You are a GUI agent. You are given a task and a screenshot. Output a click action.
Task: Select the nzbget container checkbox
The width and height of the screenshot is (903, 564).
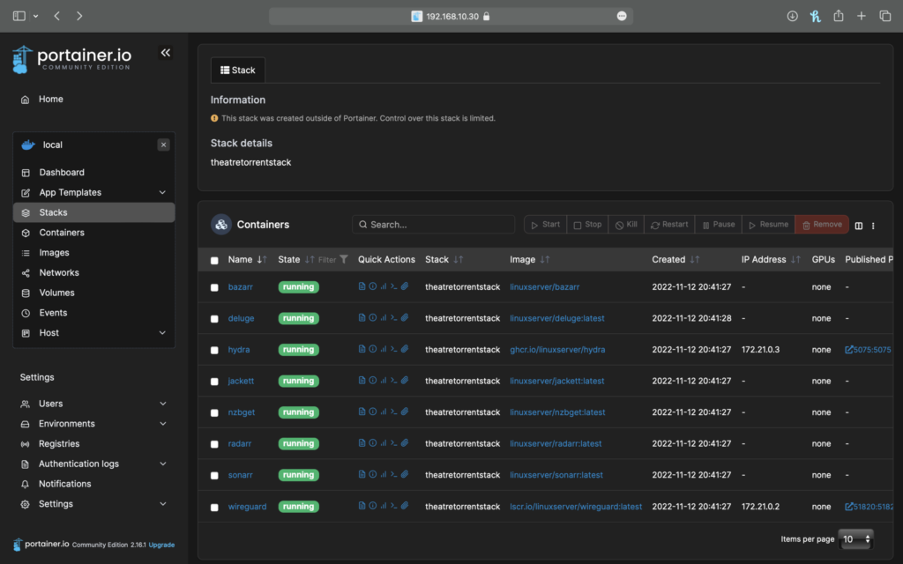pos(214,412)
